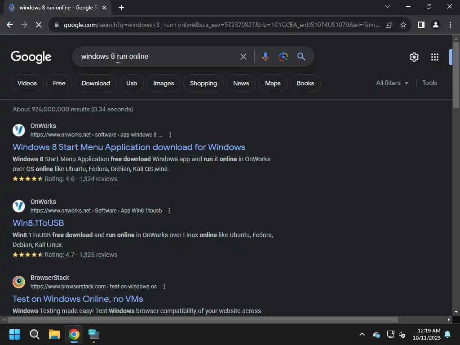
Task: Click OnWorks favicon of Win8.1ToUSB result
Action: click(19, 206)
